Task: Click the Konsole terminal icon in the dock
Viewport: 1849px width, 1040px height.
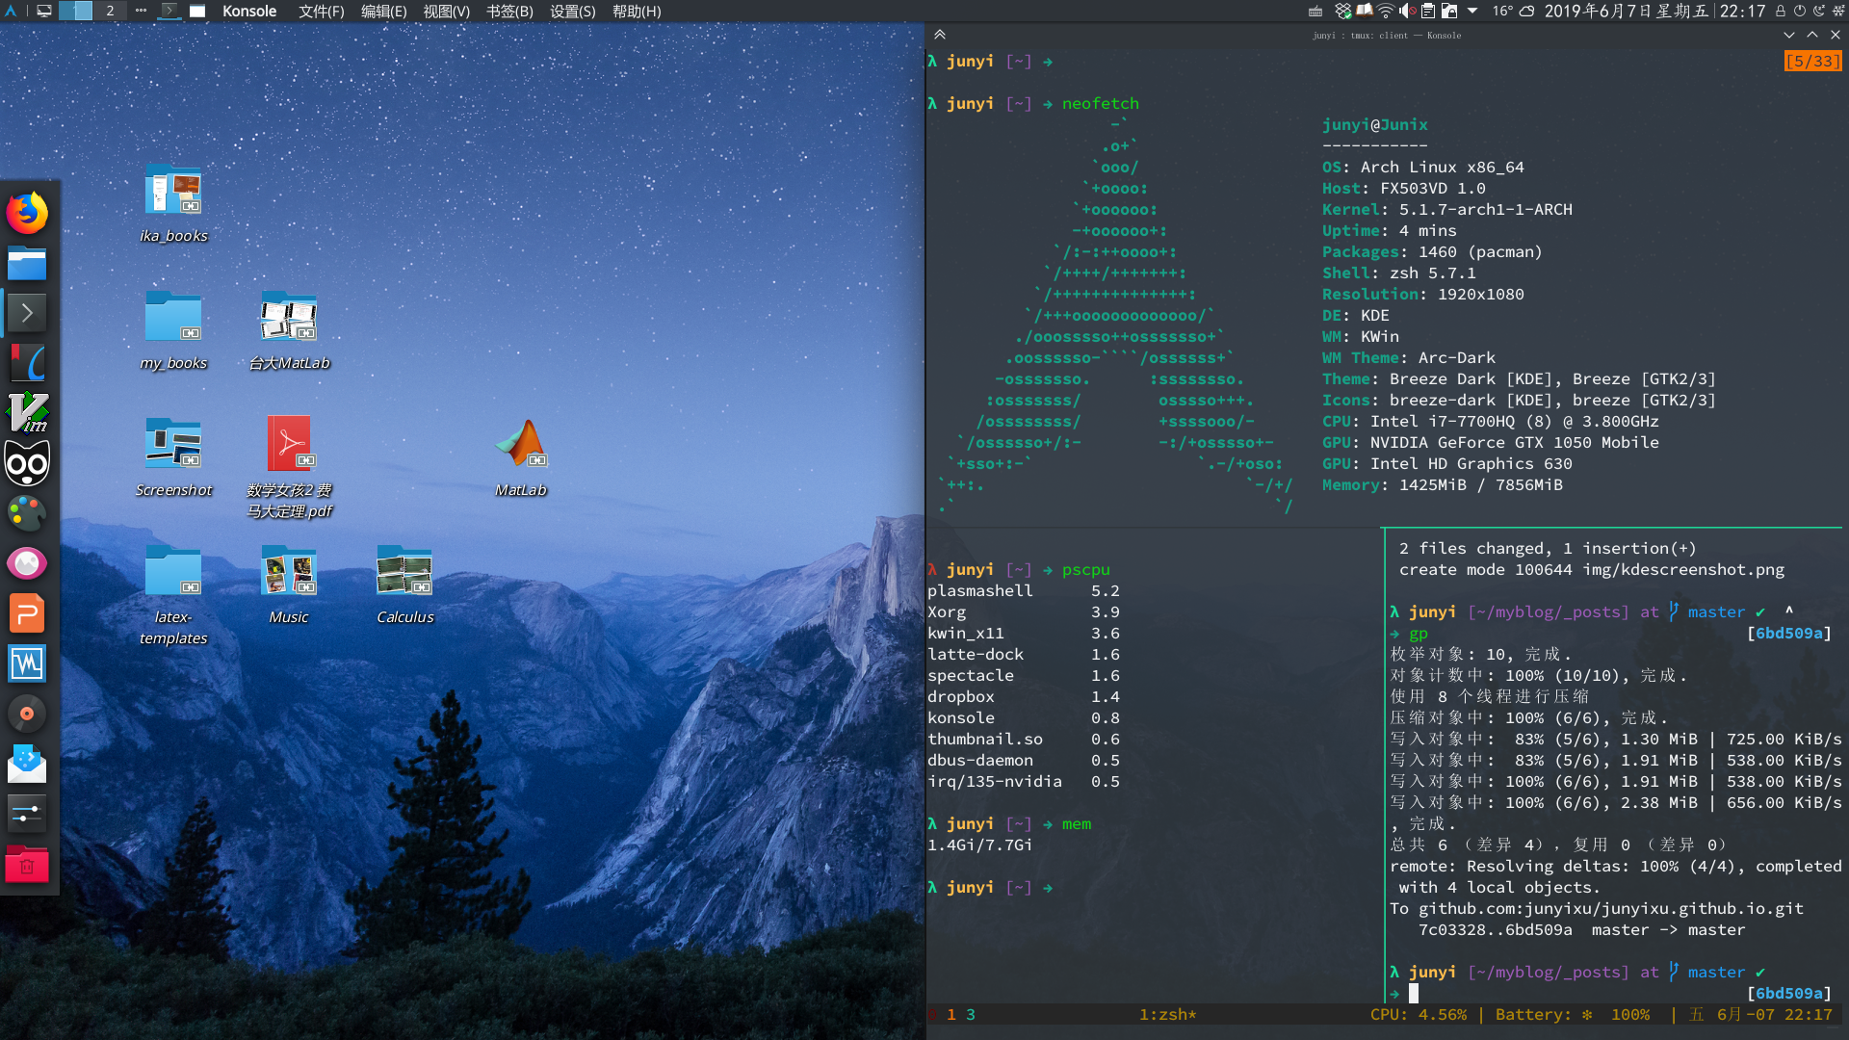Action: tap(27, 313)
